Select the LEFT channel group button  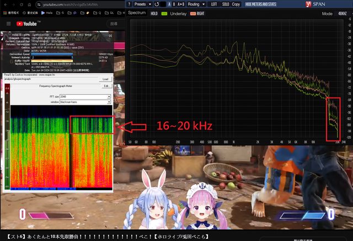[214, 4]
